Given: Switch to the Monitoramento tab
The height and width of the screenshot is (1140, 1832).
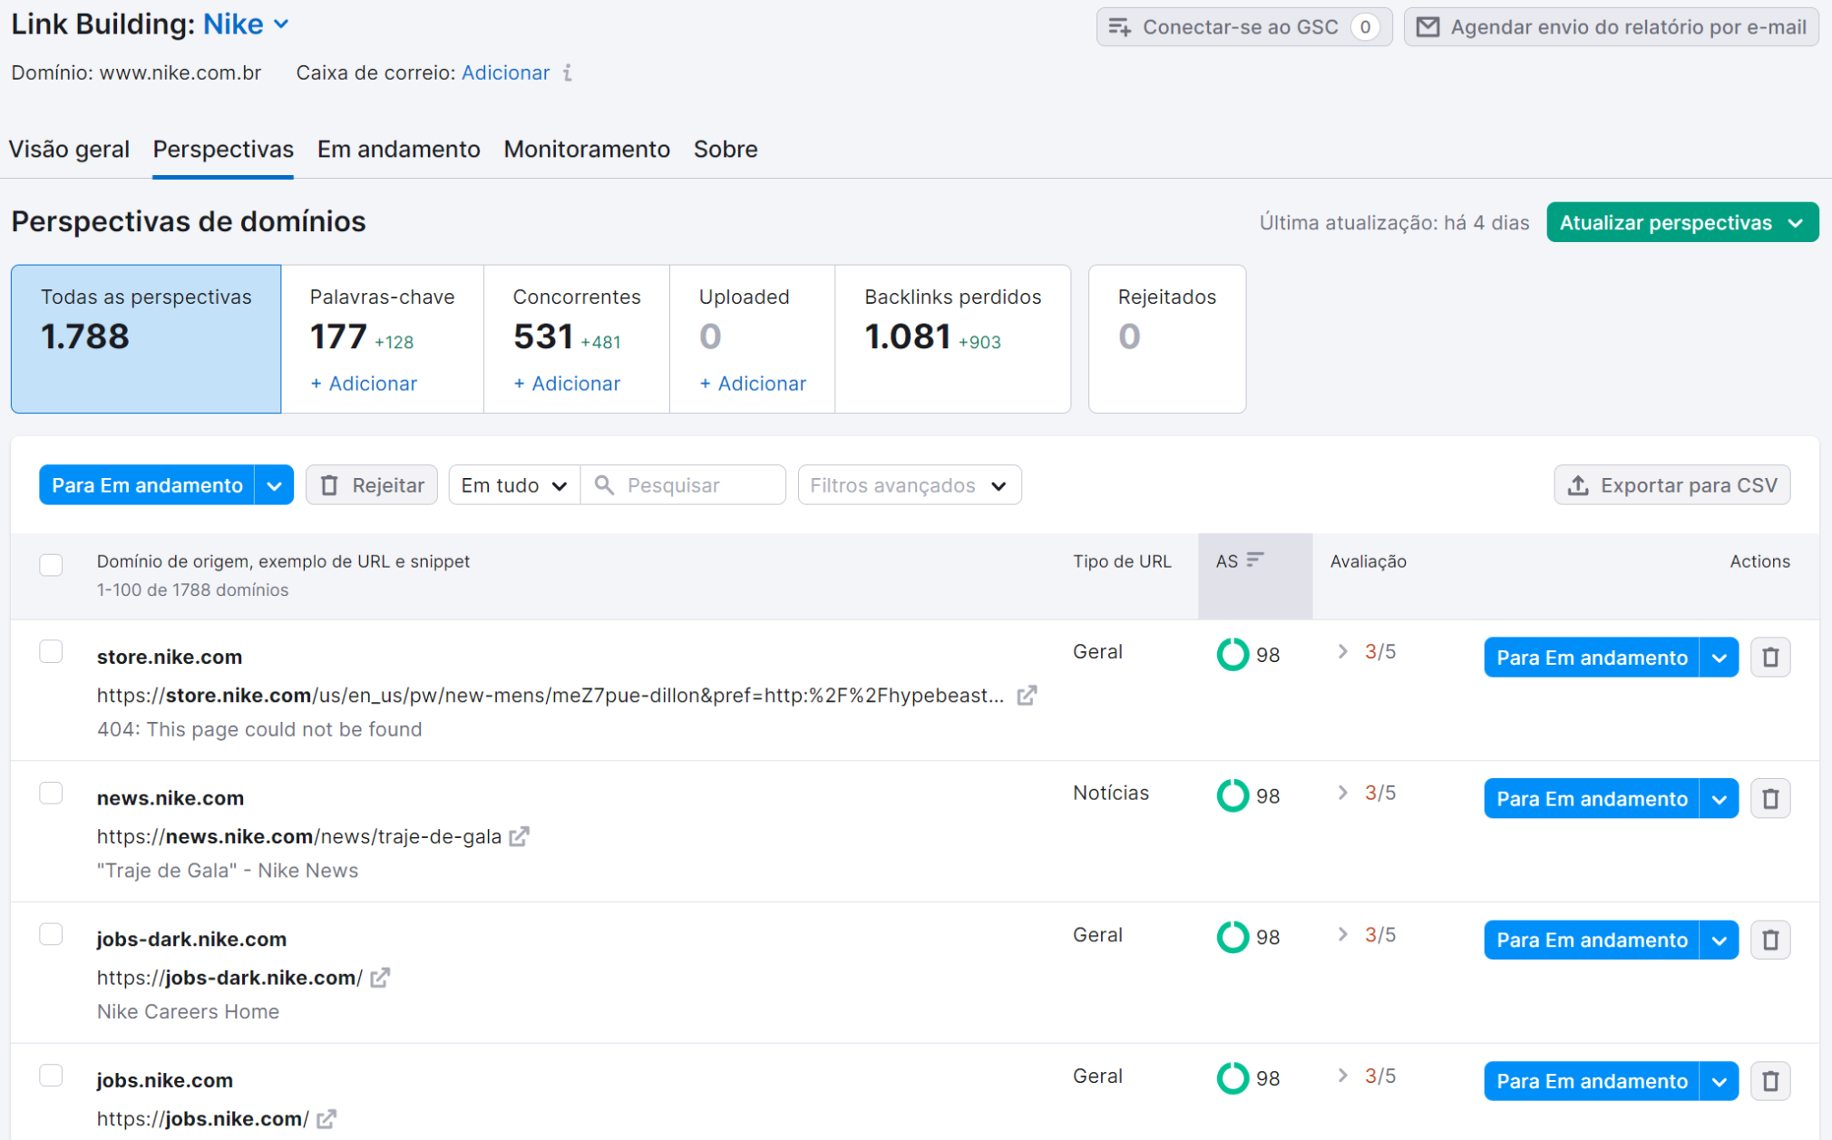Looking at the screenshot, I should (x=587, y=149).
